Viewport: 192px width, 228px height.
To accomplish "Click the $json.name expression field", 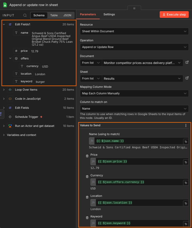I will point(138,141).
